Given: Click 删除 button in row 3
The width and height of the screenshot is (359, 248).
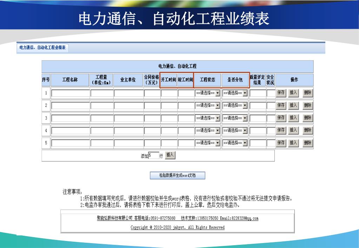Looking at the screenshot, I should point(307,118).
